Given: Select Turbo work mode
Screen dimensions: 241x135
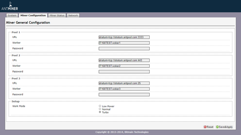Looking at the screenshot, I should click(x=100, y=112).
